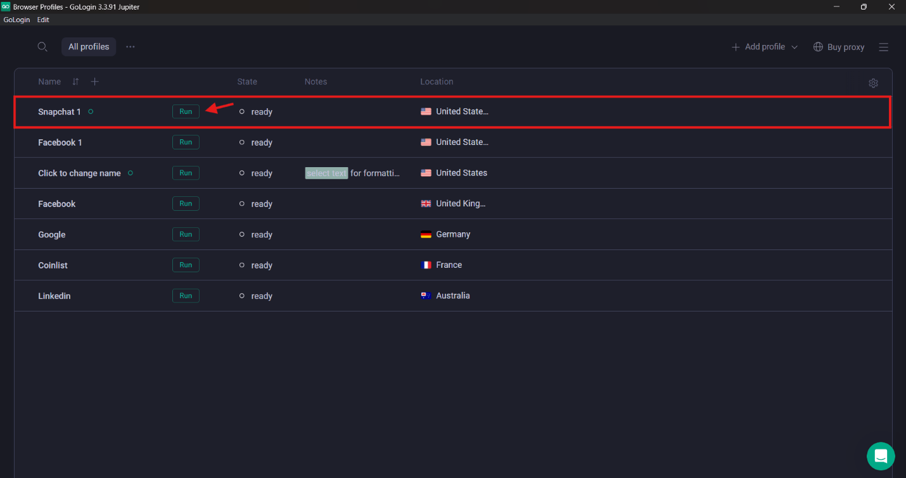906x478 pixels.
Task: Click the Location column header
Action: (x=437, y=82)
